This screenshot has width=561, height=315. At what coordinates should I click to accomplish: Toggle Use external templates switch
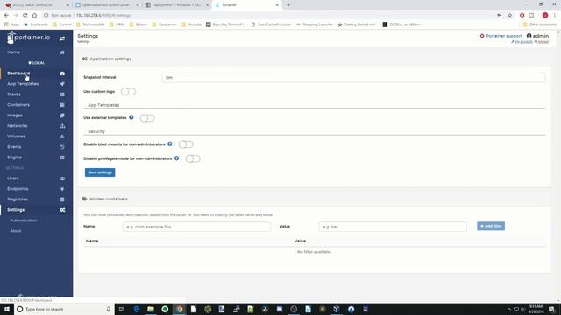147,118
